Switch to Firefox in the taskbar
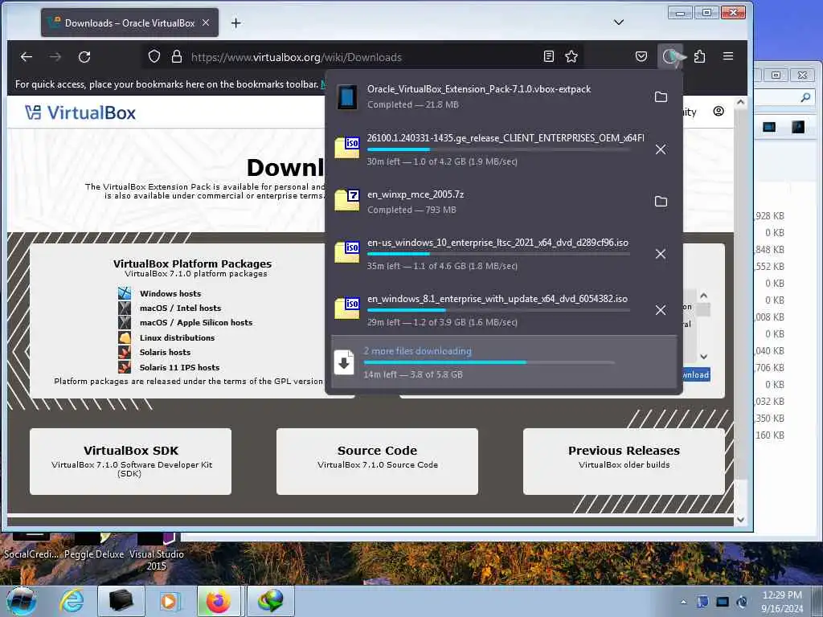 (x=219, y=601)
